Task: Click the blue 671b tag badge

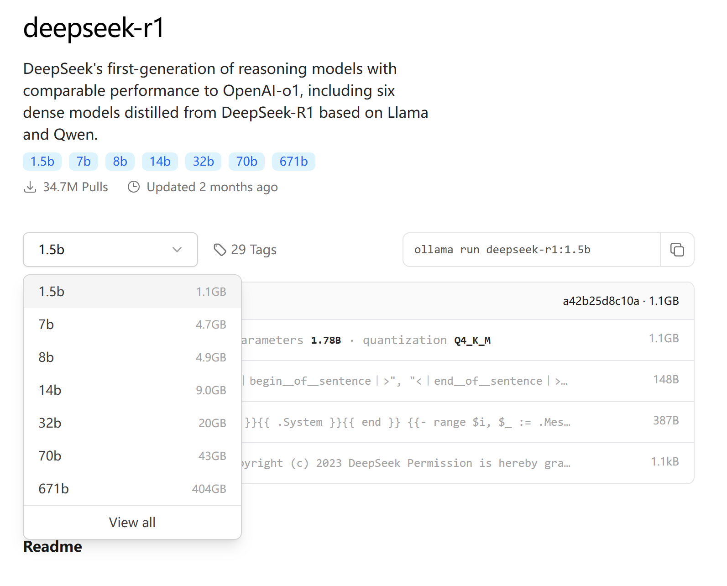Action: pos(293,162)
